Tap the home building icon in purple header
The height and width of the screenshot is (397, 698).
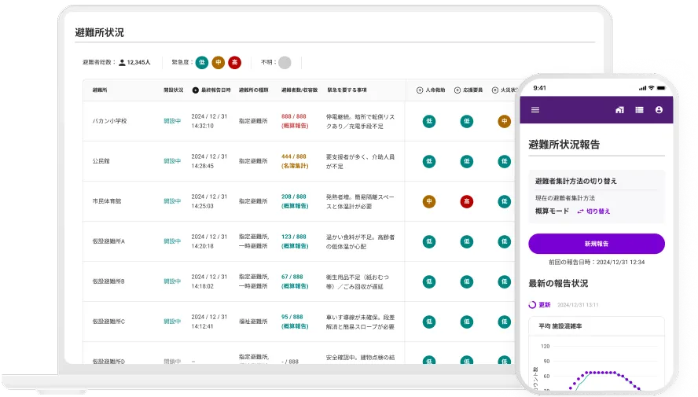click(x=619, y=110)
